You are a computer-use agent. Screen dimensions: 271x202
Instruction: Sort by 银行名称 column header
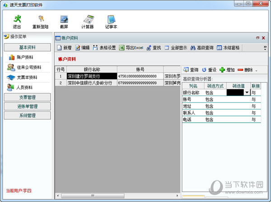click(x=92, y=69)
